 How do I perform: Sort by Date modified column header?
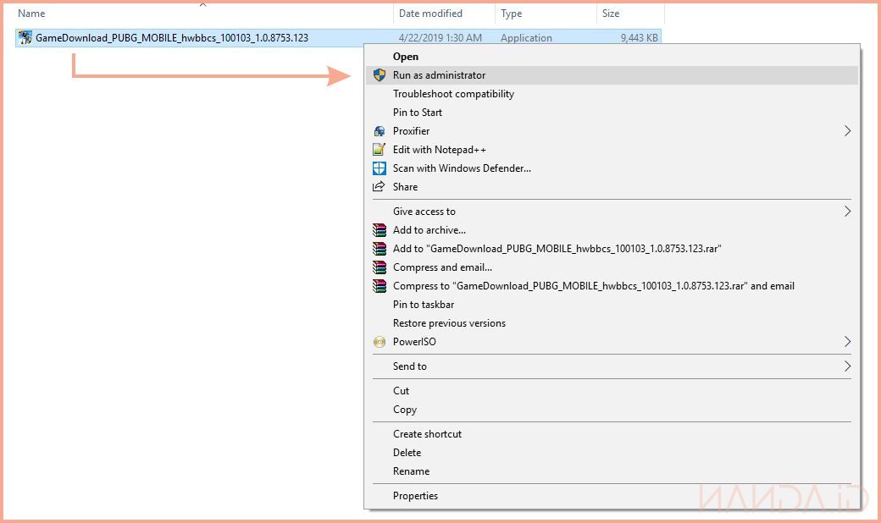click(x=430, y=14)
